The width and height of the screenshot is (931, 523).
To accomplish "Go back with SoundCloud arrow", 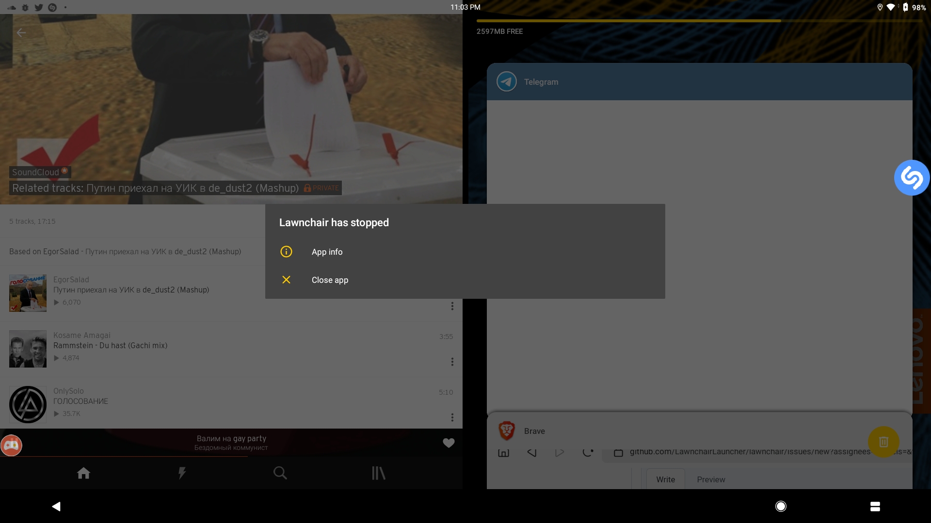I will click(x=21, y=33).
